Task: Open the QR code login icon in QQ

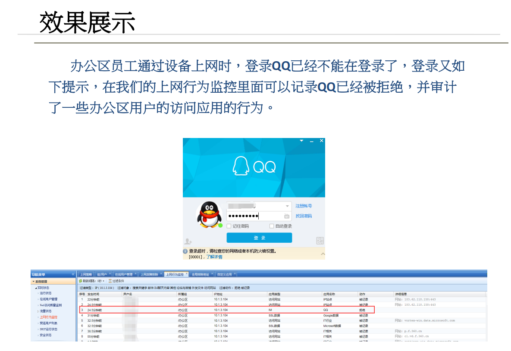Action: [320, 241]
